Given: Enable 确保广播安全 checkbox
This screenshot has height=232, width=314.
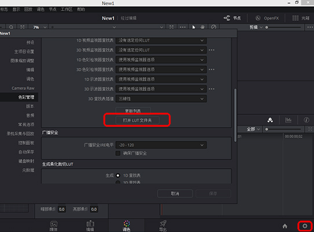Looking at the screenshot, I should tap(118, 153).
